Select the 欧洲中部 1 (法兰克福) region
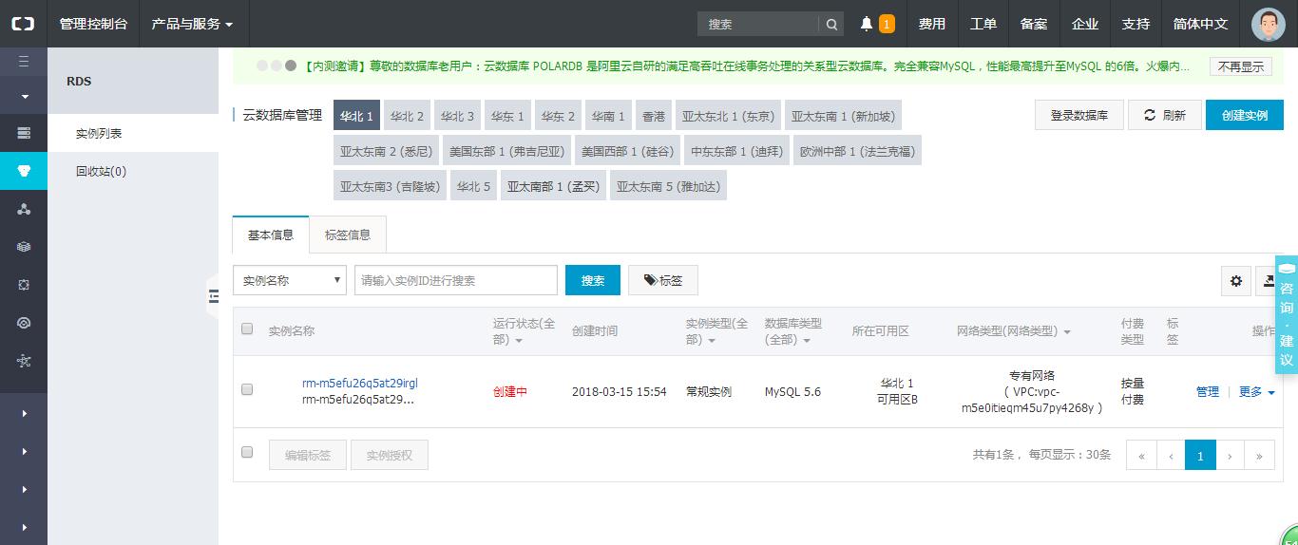 (x=857, y=152)
